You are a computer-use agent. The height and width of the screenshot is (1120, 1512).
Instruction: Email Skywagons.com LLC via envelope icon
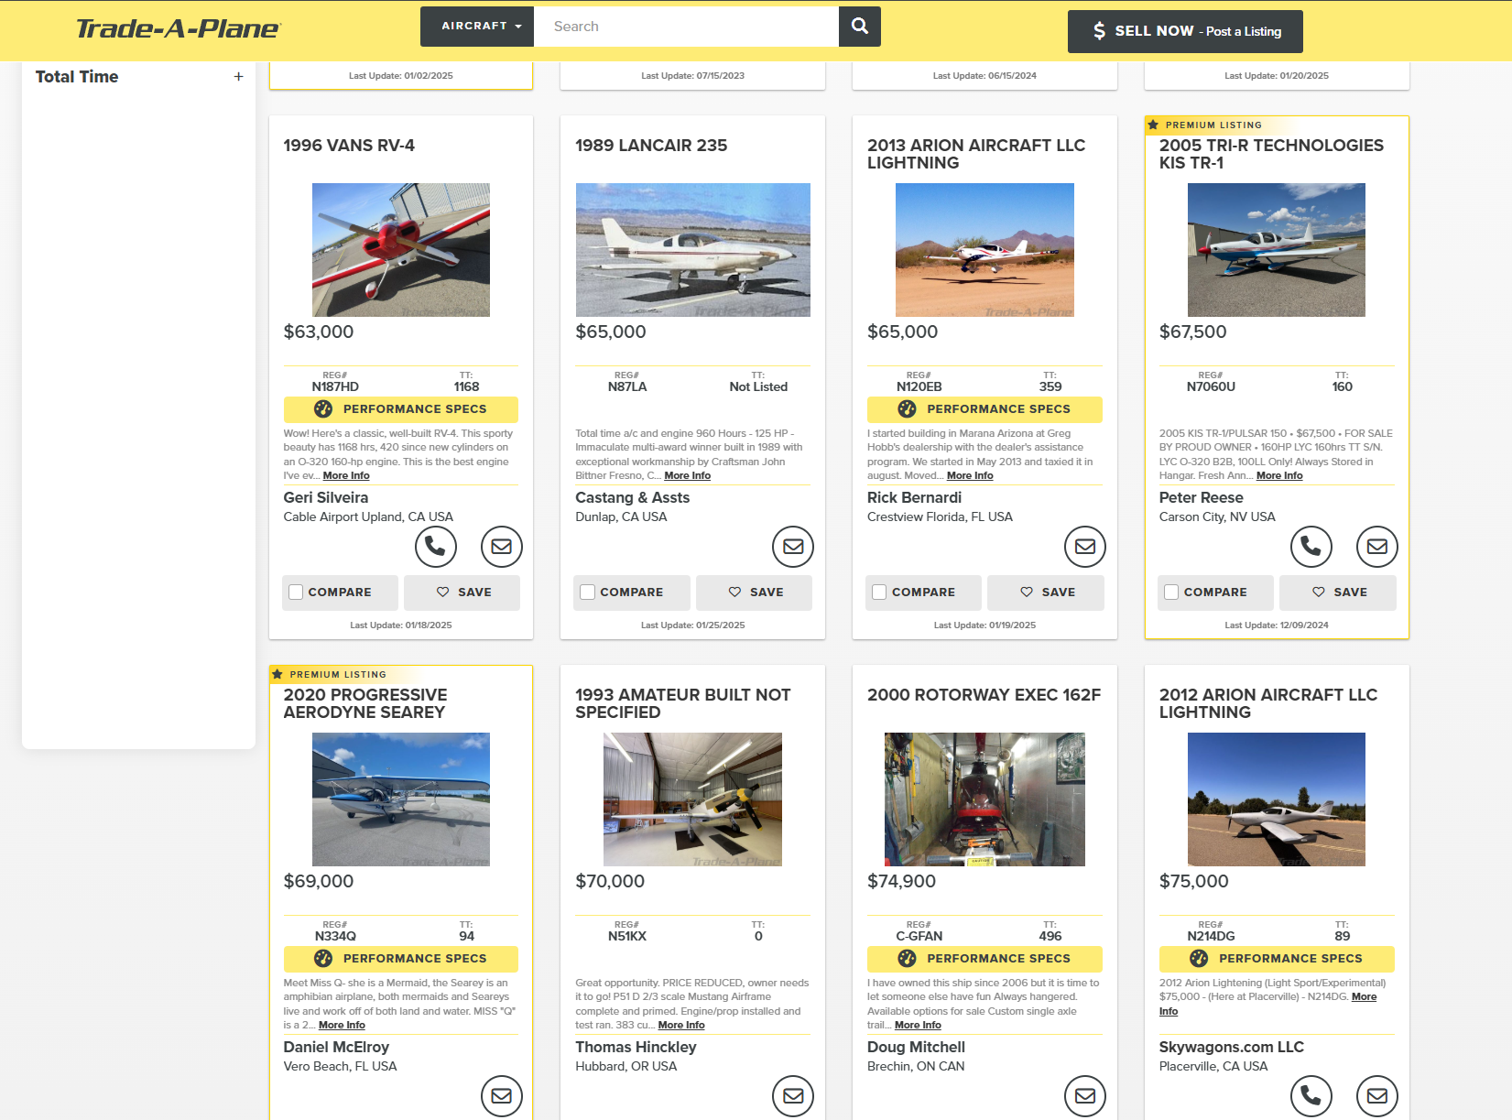1376,1096
